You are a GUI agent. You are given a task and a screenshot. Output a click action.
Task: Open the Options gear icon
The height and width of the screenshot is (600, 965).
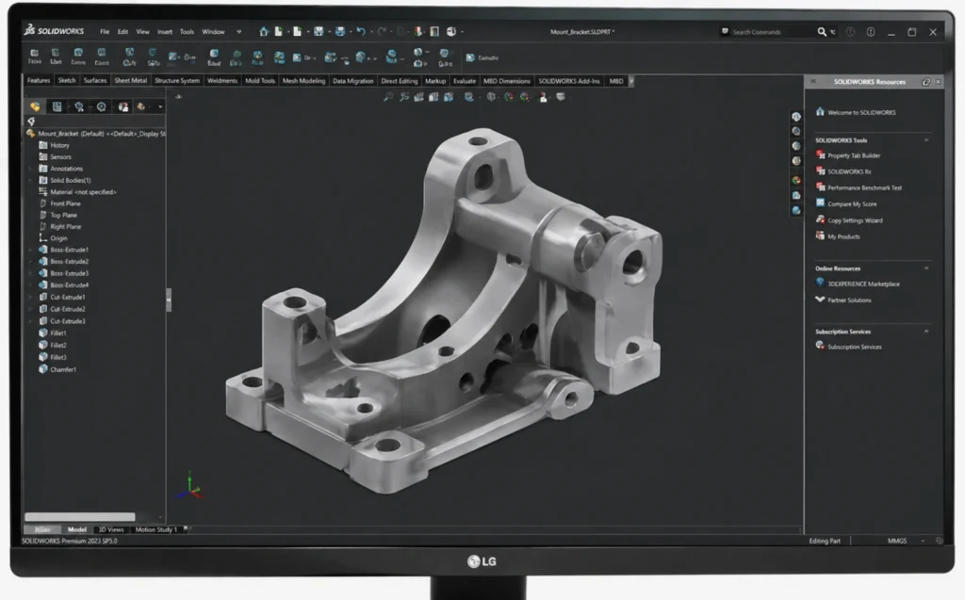coord(451,31)
